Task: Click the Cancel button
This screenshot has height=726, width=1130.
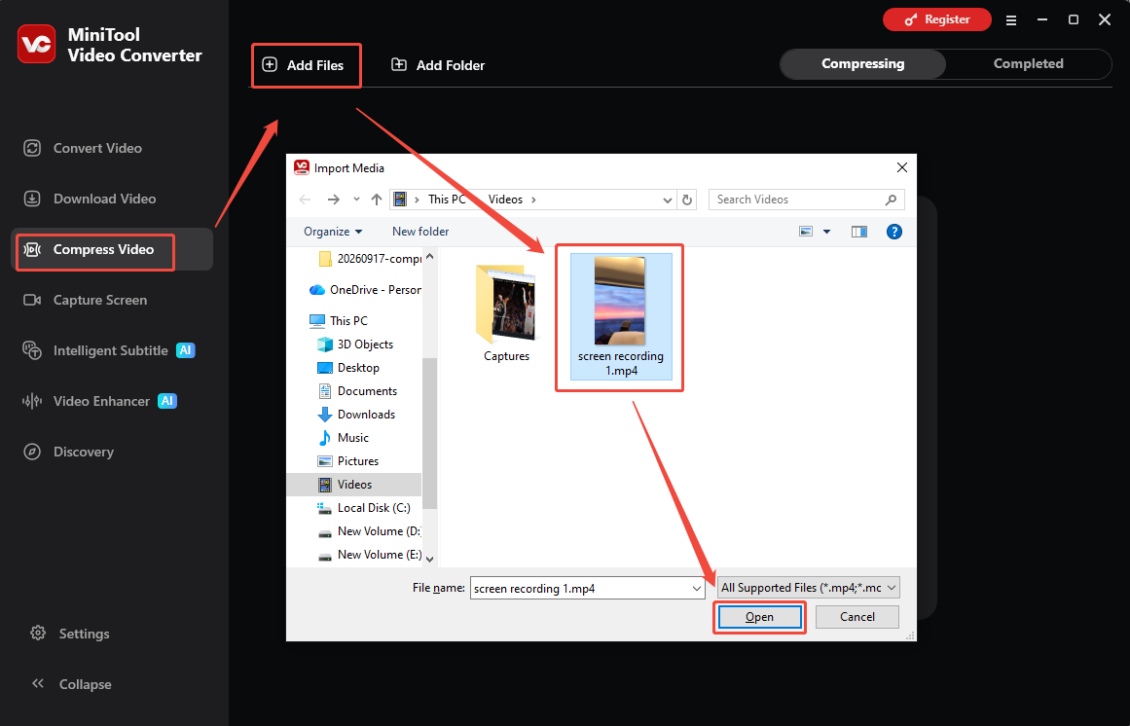Action: pos(857,617)
